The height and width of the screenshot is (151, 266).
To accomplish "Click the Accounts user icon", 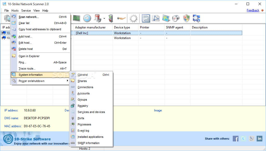I will pos(73,93).
